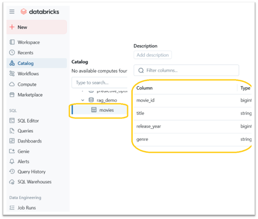Screen dimensions: 258x219
Task: Click the Column header in the table
Action: coord(145,88)
